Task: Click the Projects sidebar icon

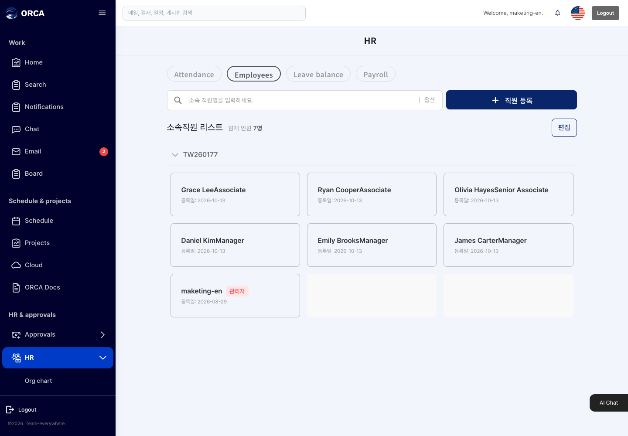Action: coord(16,243)
